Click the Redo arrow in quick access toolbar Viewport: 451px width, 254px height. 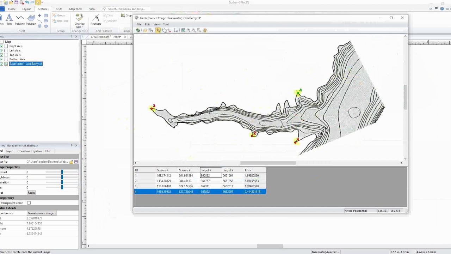pos(32,2)
